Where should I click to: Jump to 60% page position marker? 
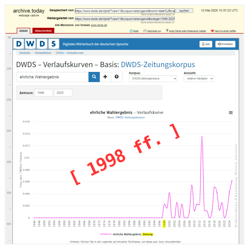click(x=9, y=224)
